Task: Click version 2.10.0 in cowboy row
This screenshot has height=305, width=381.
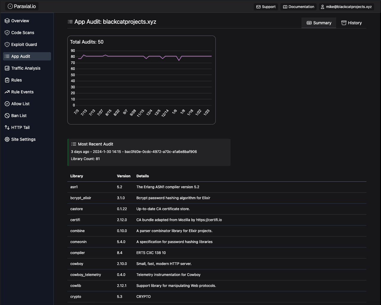Action: click(122, 264)
